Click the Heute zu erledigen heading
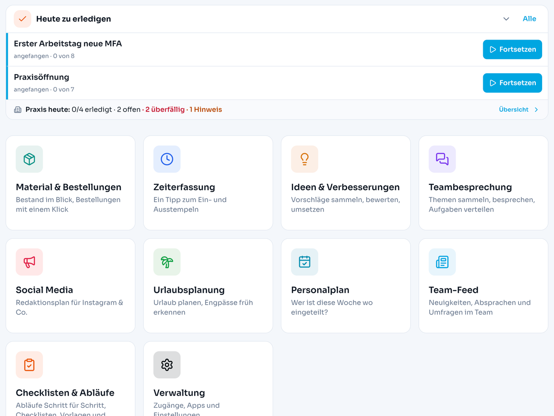The width and height of the screenshot is (554, 416). pos(74,19)
